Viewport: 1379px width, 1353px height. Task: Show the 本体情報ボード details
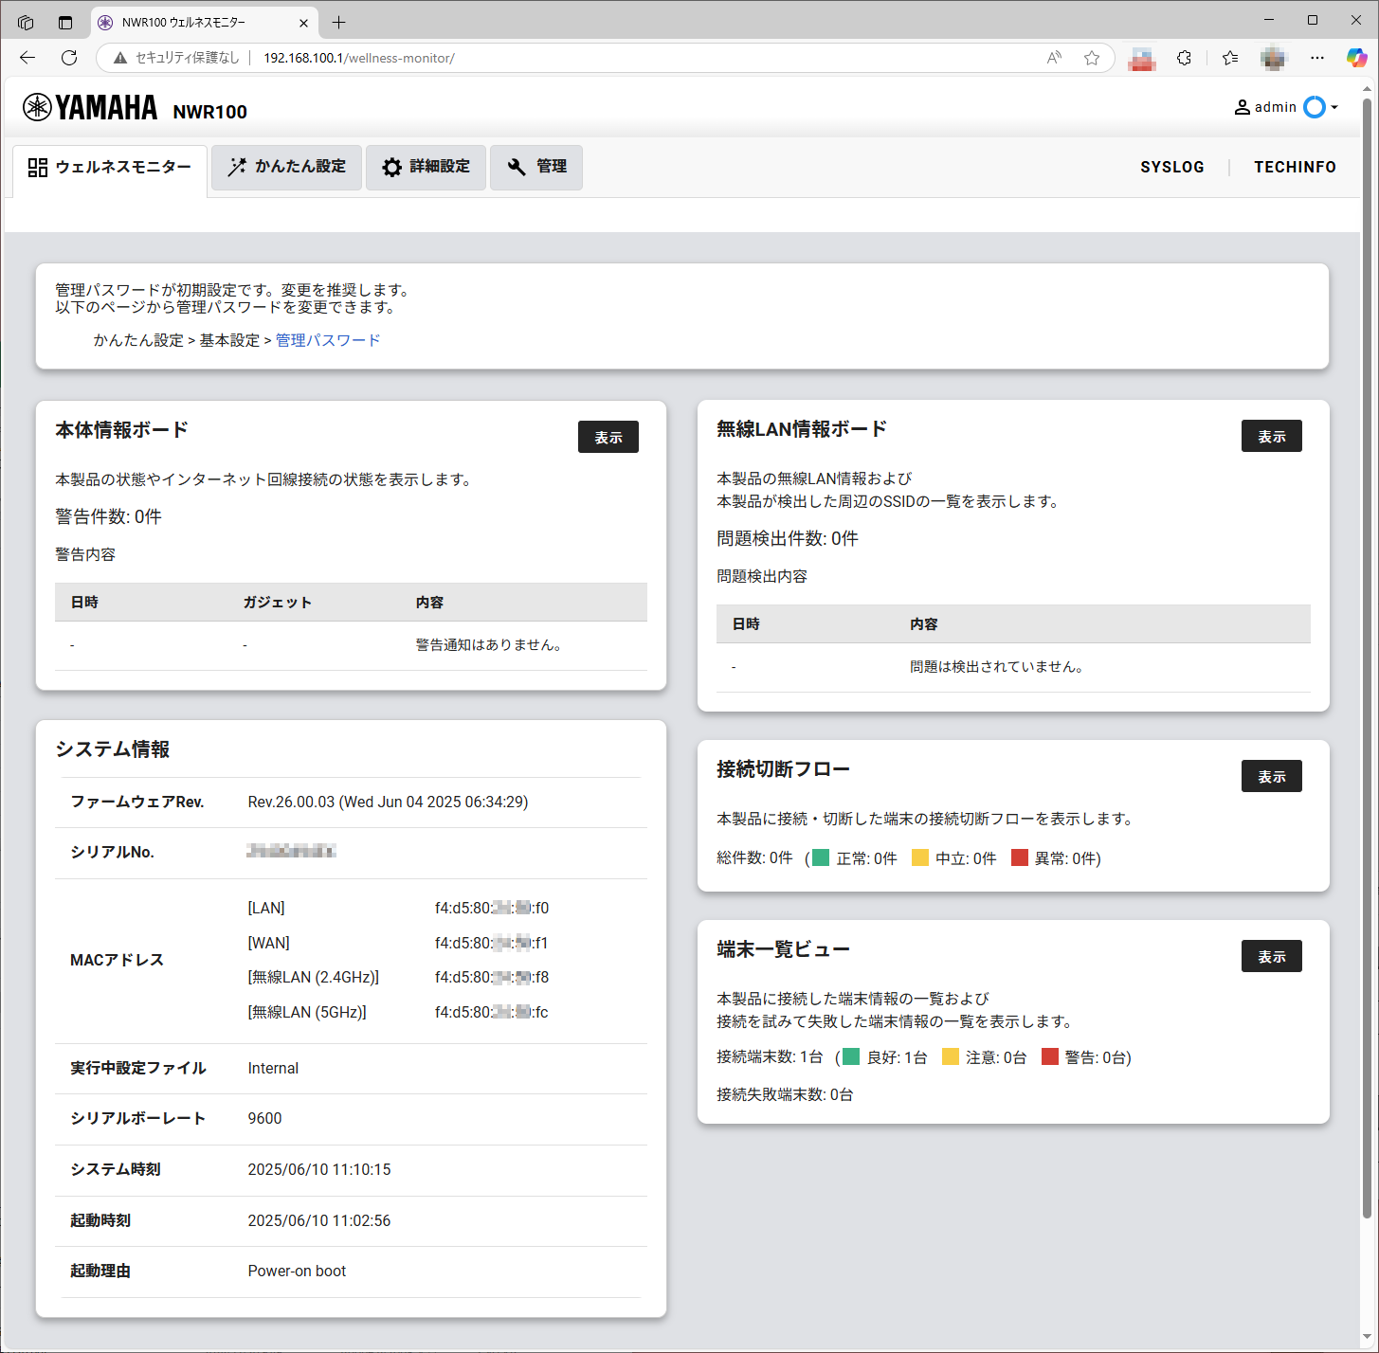click(x=608, y=437)
